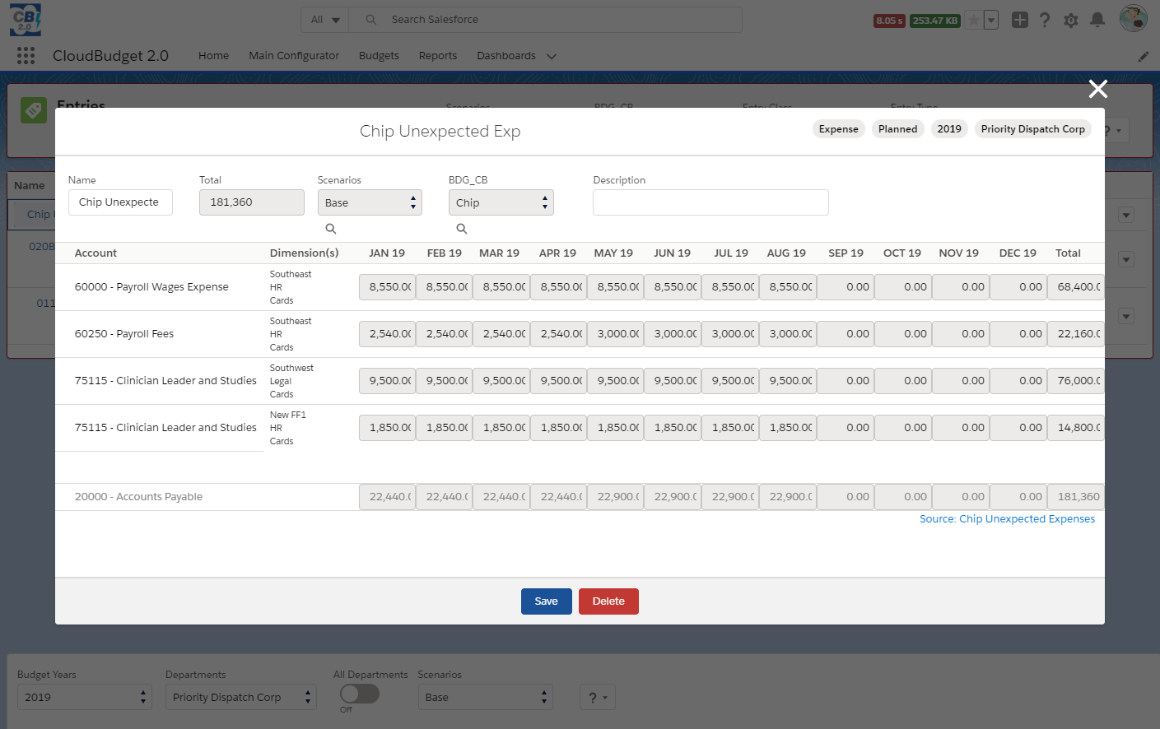Expand the Budget Years 2019 dropdown
This screenshot has width=1160, height=729.
pyautogui.click(x=85, y=697)
